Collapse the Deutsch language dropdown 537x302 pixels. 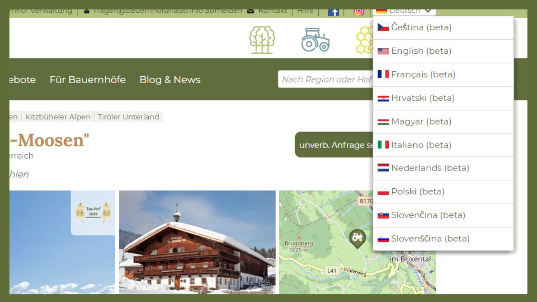pyautogui.click(x=405, y=11)
